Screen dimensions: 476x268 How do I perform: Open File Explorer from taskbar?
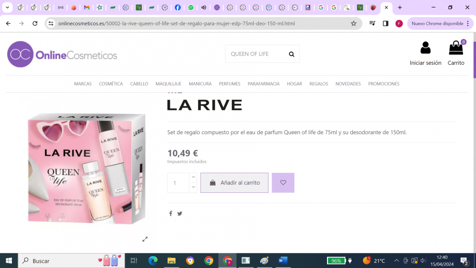(x=171, y=261)
